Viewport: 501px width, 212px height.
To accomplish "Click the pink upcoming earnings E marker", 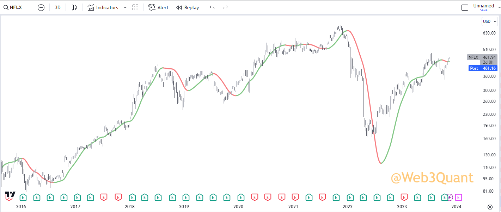I will click(458, 197).
